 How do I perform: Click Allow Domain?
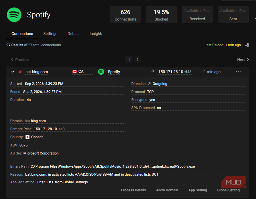(x=167, y=190)
